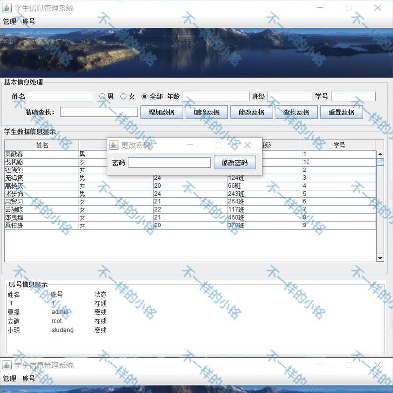Open the 账号 menu in the bottom window
The image size is (393, 393).
click(x=28, y=378)
